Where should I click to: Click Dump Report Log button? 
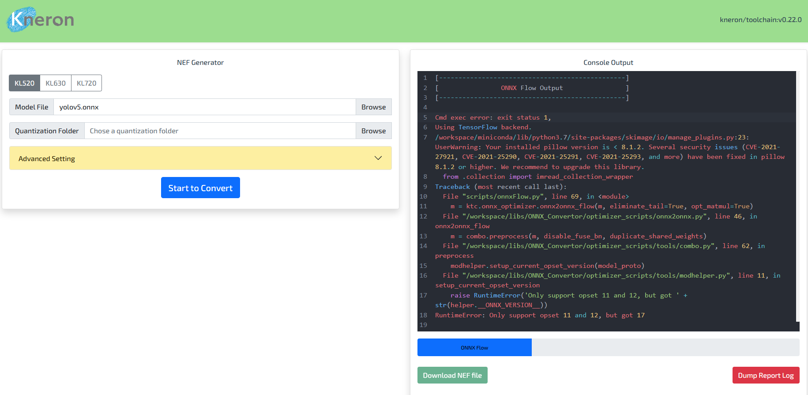(x=766, y=375)
